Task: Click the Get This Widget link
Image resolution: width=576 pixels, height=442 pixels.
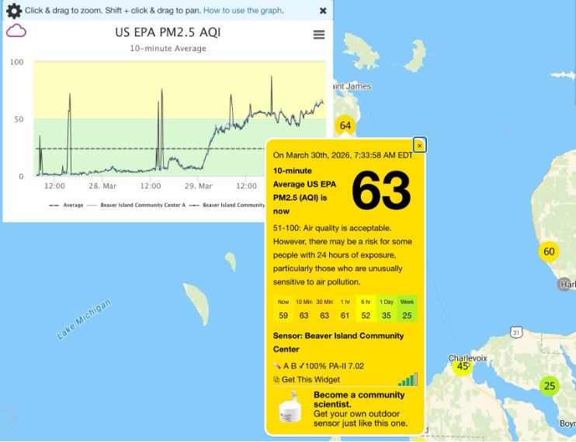Action: pyautogui.click(x=311, y=379)
